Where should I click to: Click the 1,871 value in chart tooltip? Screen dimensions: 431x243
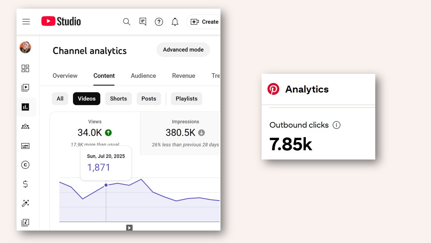(x=99, y=168)
